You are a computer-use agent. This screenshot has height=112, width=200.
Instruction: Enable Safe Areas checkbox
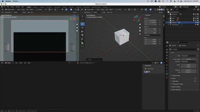(172, 81)
